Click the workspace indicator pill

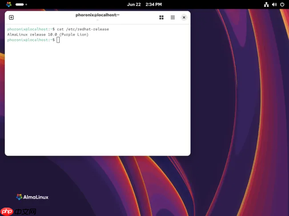click(20, 4)
